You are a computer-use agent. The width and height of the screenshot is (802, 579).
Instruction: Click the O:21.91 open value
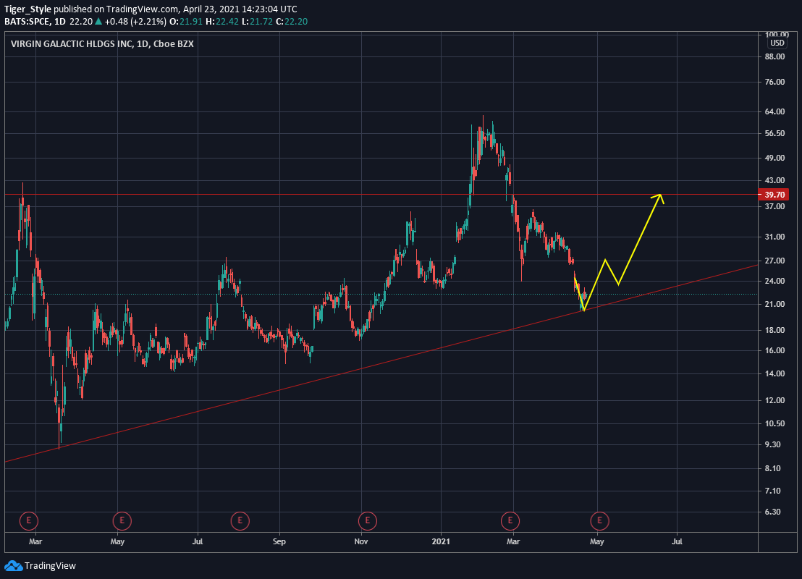pos(186,22)
